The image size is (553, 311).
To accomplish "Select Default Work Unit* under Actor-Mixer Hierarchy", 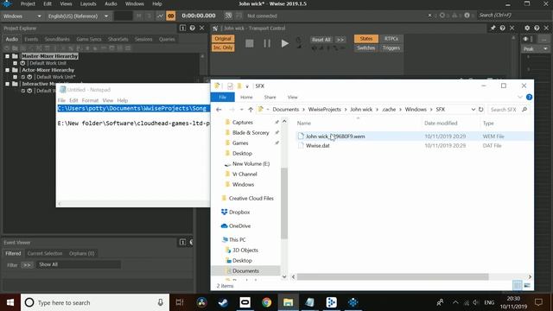I will [55, 77].
